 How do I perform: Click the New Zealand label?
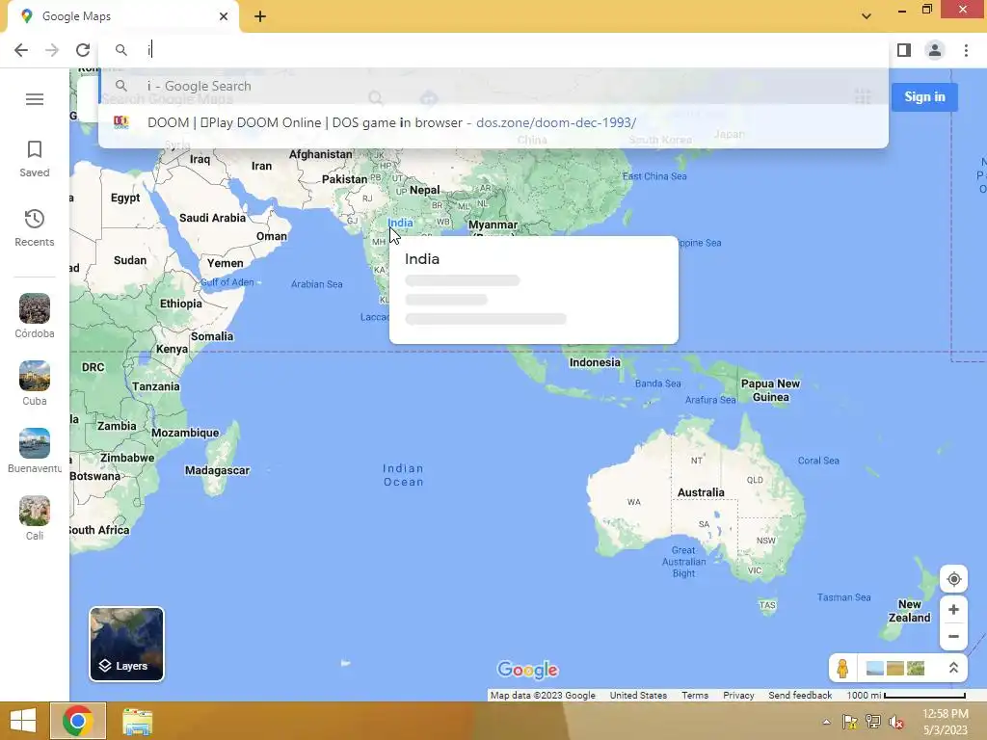pyautogui.click(x=910, y=611)
